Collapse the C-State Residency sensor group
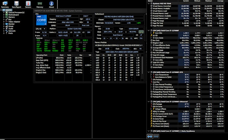The height and width of the screenshot is (140, 228). click(149, 131)
